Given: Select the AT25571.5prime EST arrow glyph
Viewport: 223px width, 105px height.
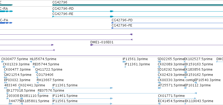Looking at the screenshot, I should coord(160,88).
